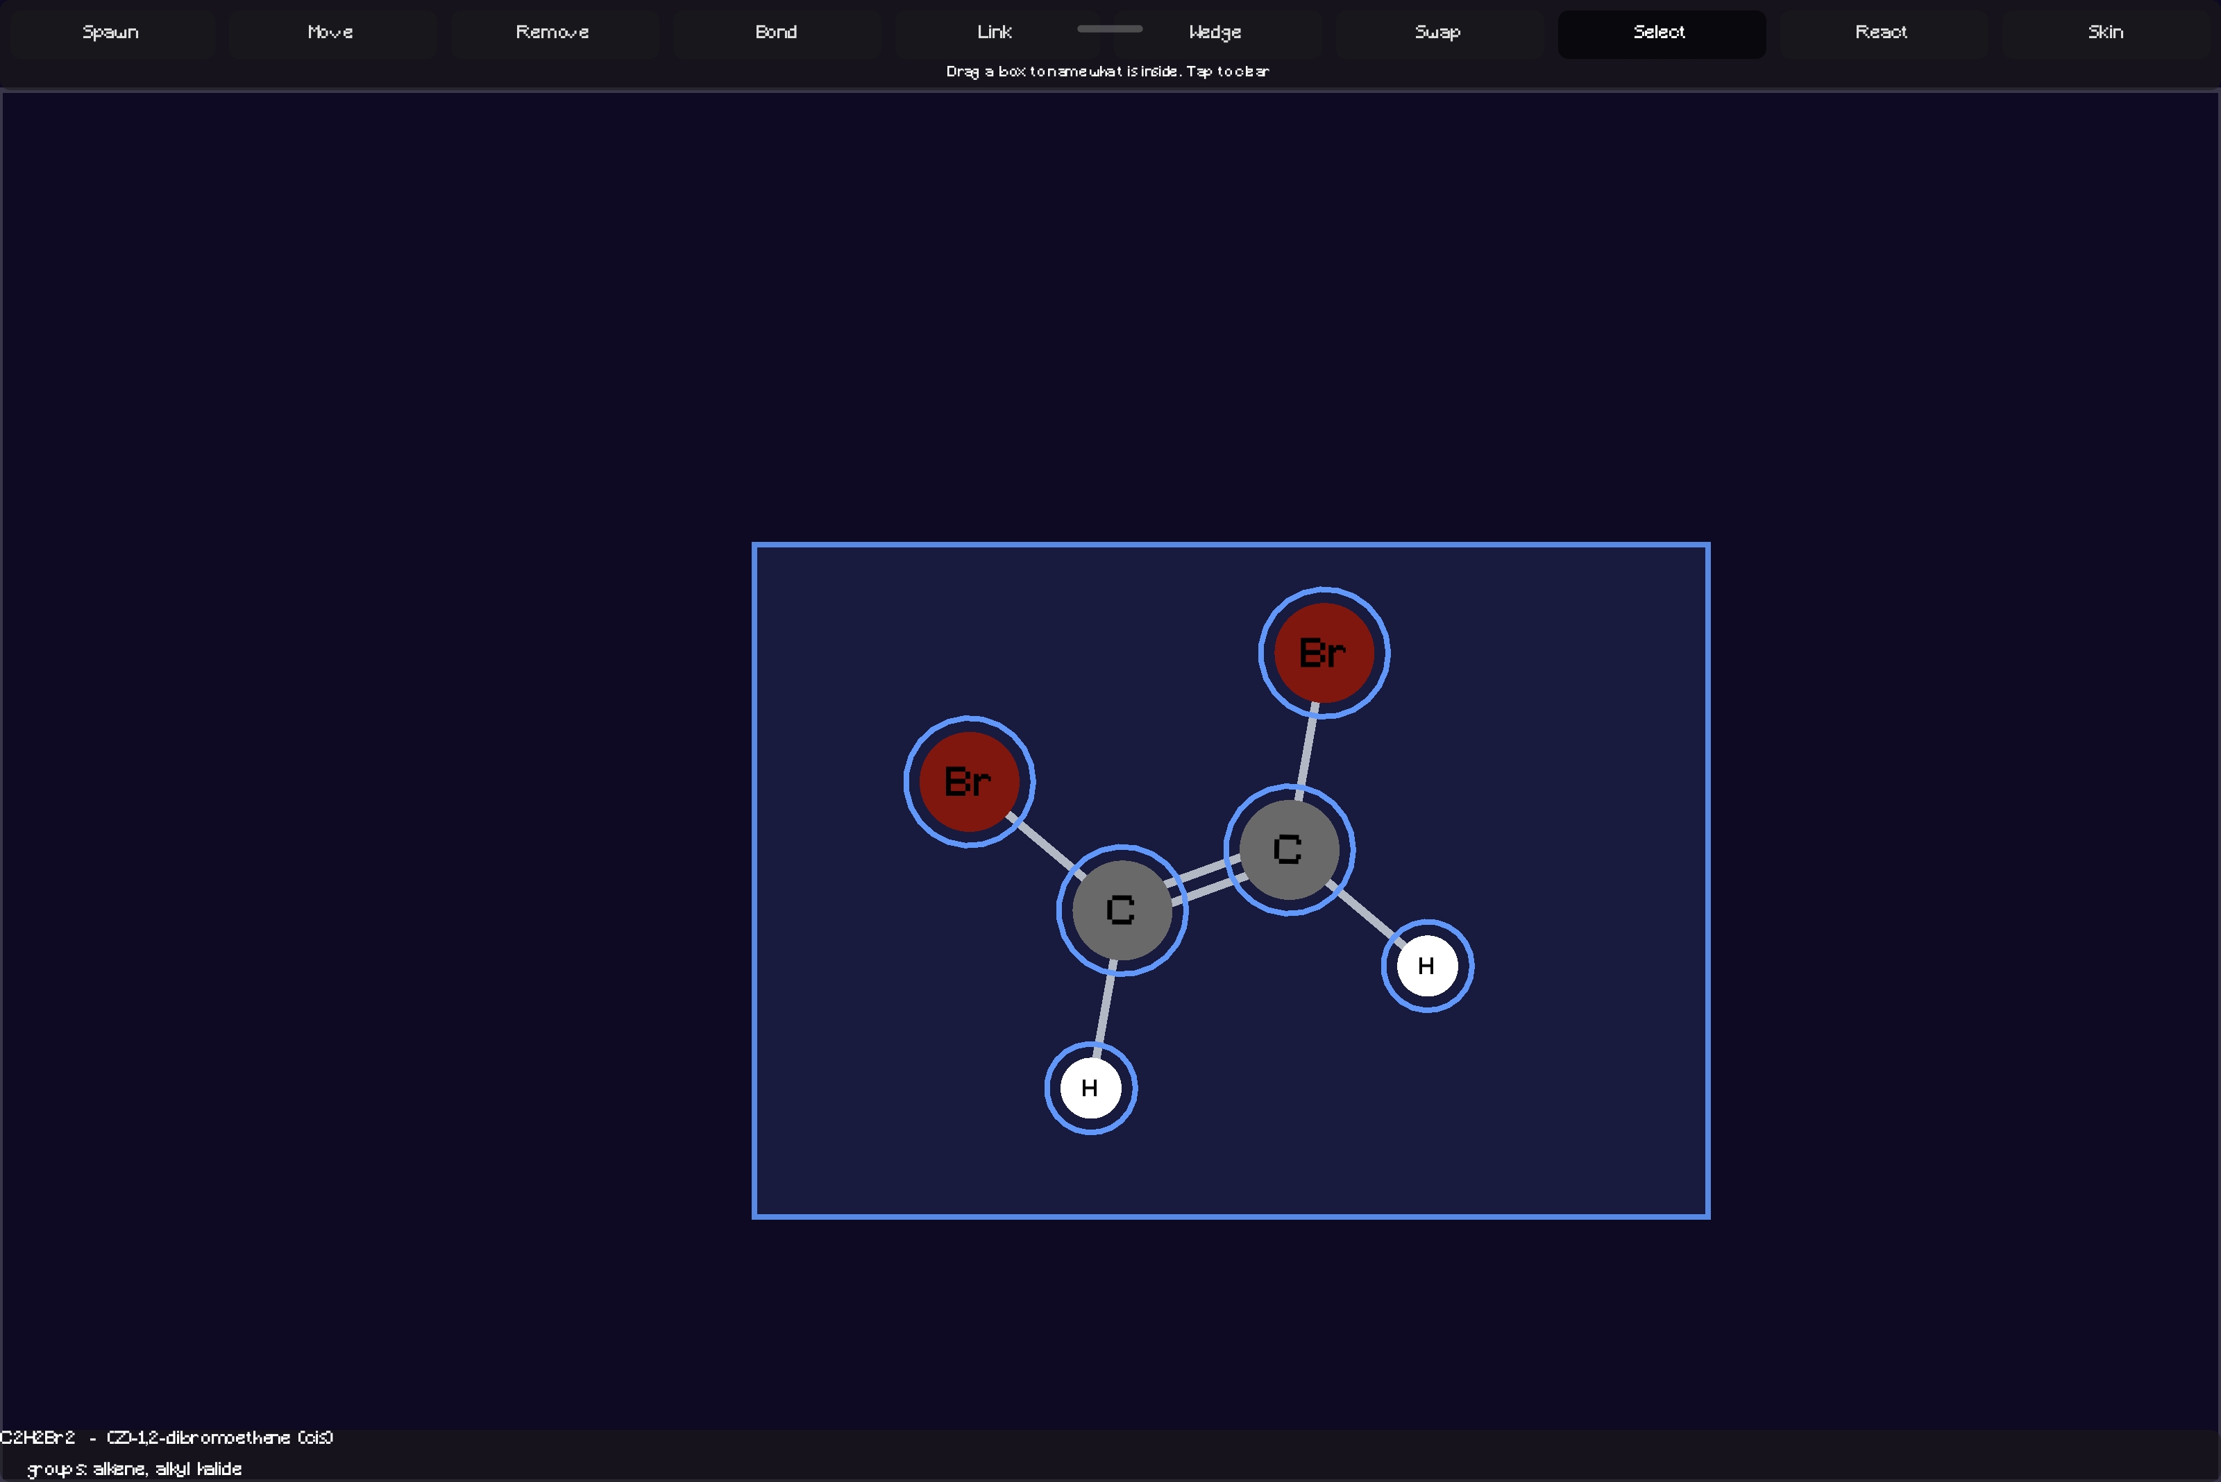Click the bond between left Br and carbon

1045,845
